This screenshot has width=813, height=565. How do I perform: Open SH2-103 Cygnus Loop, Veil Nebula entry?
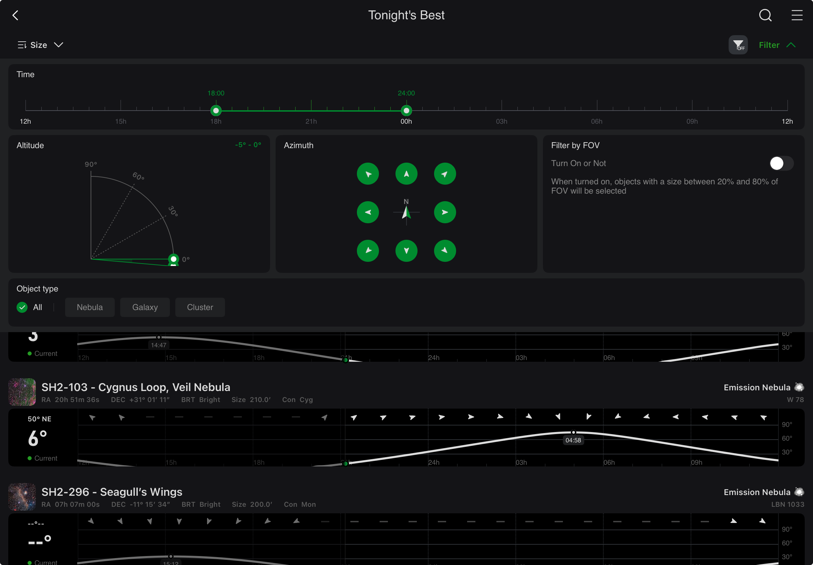136,387
